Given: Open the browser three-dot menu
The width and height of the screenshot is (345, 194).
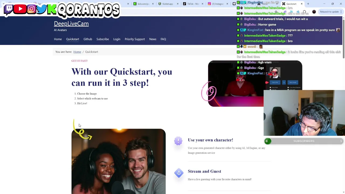Looking at the screenshot, I should pos(341,12).
